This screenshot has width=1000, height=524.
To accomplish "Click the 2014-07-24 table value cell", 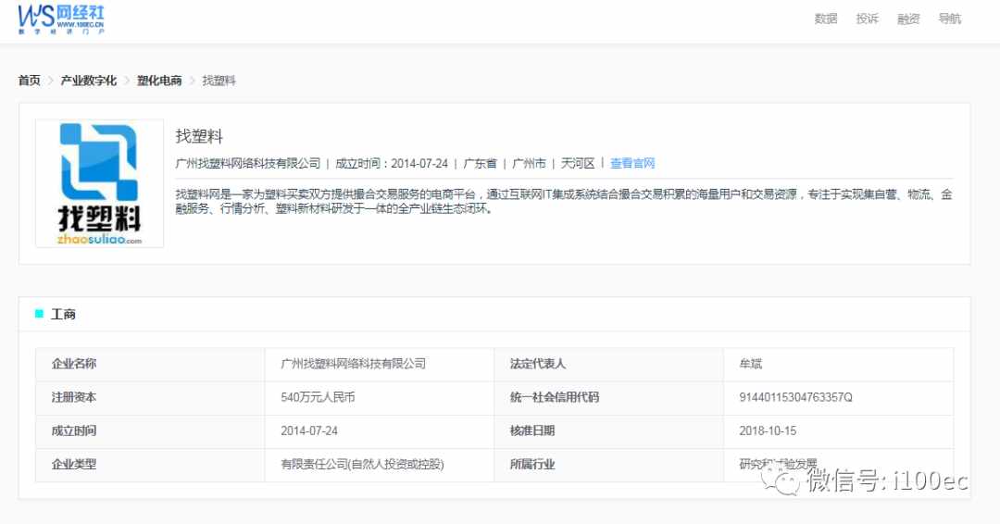I will pyautogui.click(x=380, y=431).
